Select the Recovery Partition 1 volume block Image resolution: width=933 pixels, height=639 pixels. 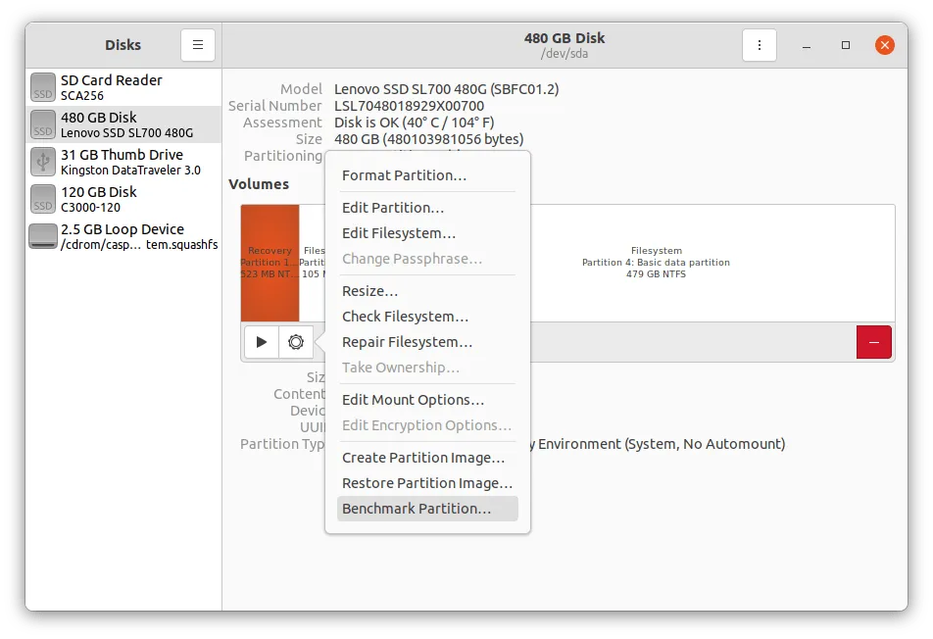pos(270,262)
